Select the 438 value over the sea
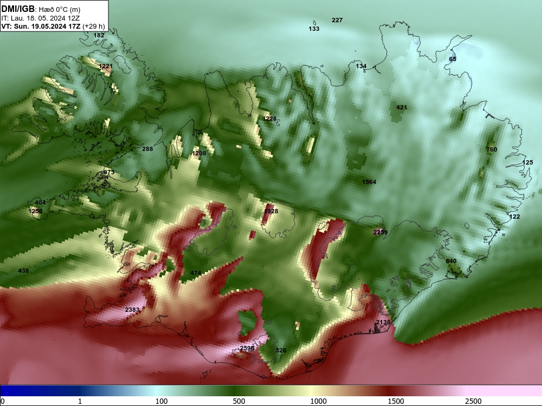The image size is (542, 406). [x=23, y=271]
